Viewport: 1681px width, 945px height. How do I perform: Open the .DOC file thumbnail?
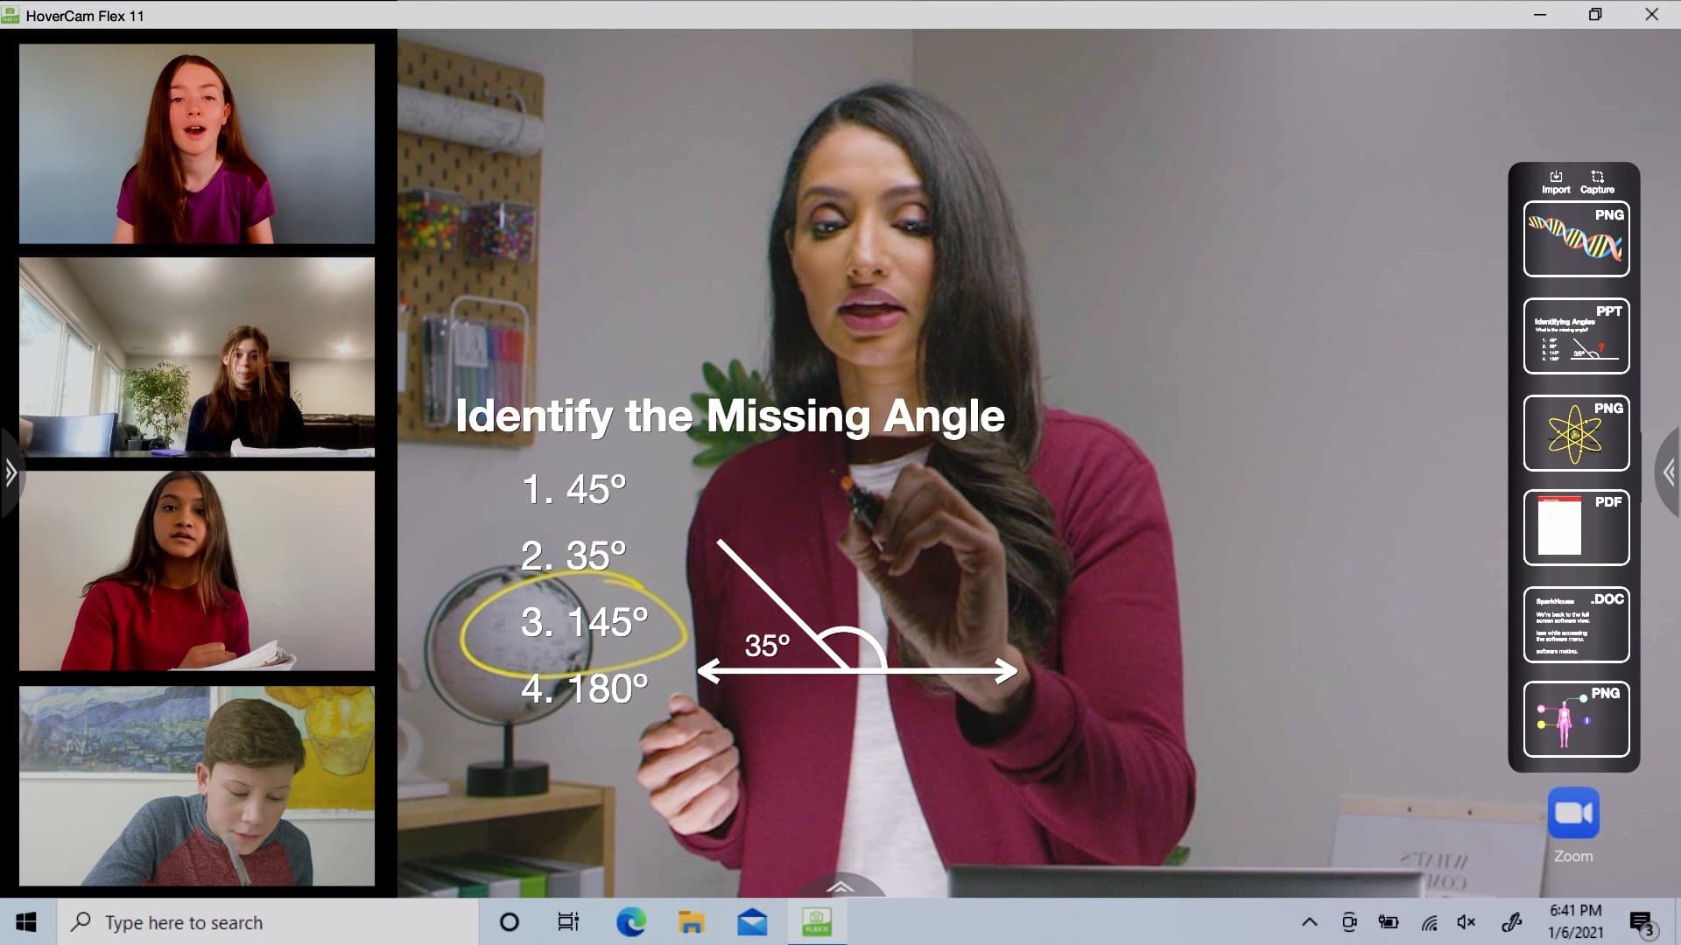click(1576, 624)
